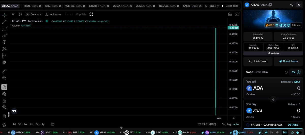Share the ATLAS token page
305x135 pixels.
[292, 5]
